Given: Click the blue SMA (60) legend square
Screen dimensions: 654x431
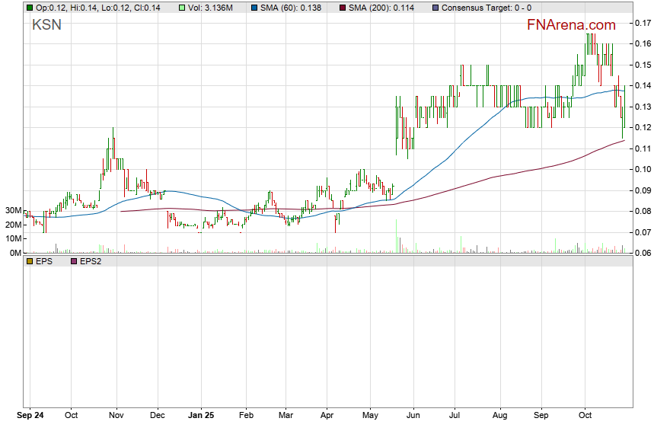Looking at the screenshot, I should 257,8.
